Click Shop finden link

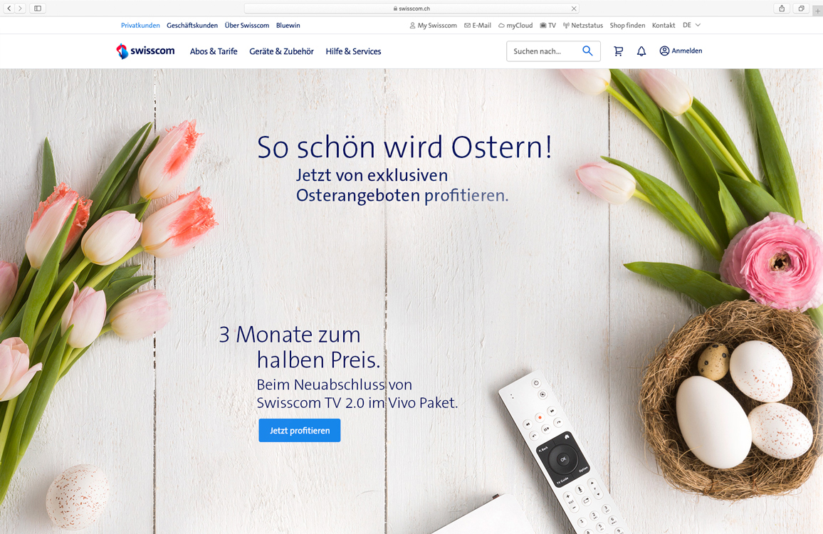pos(627,25)
